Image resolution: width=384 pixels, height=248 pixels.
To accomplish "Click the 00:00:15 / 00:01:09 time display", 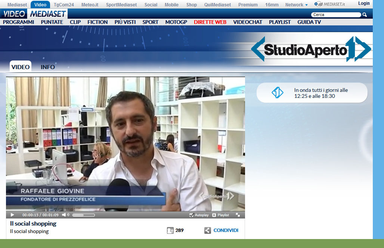I will pos(40,215).
